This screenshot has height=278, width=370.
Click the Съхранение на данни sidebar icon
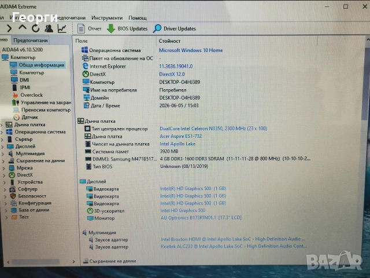click(x=11, y=161)
